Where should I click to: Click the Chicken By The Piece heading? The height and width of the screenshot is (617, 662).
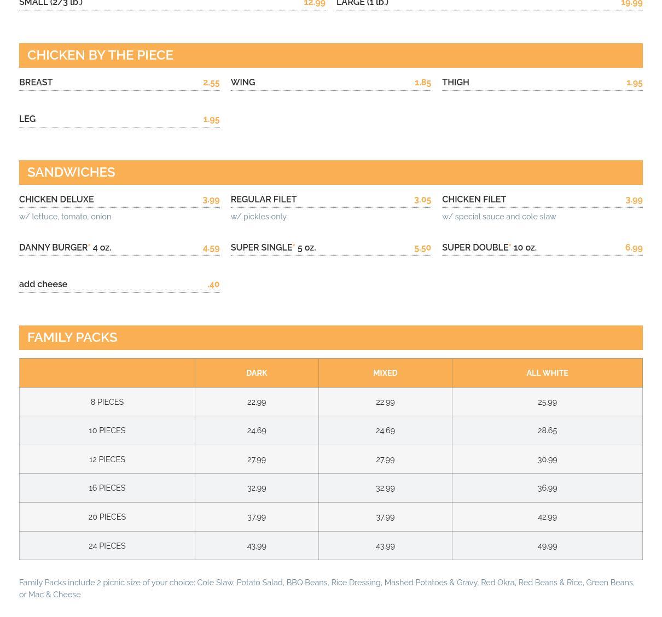(x=100, y=55)
